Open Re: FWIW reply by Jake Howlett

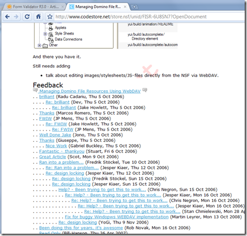(56, 124)
